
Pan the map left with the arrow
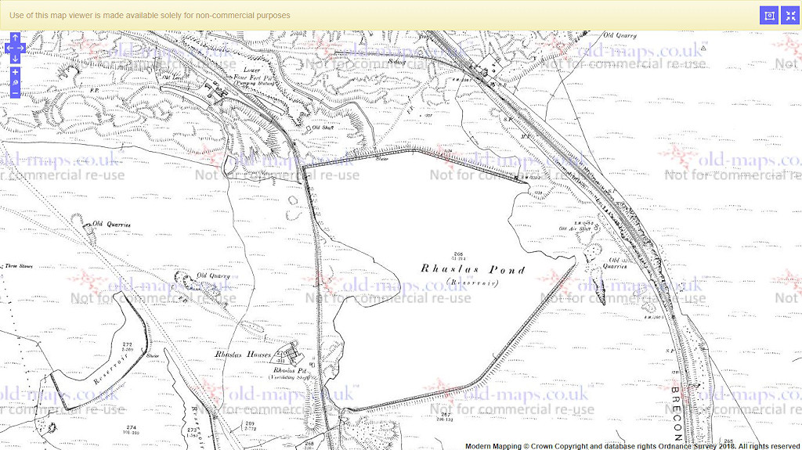click(x=9, y=48)
